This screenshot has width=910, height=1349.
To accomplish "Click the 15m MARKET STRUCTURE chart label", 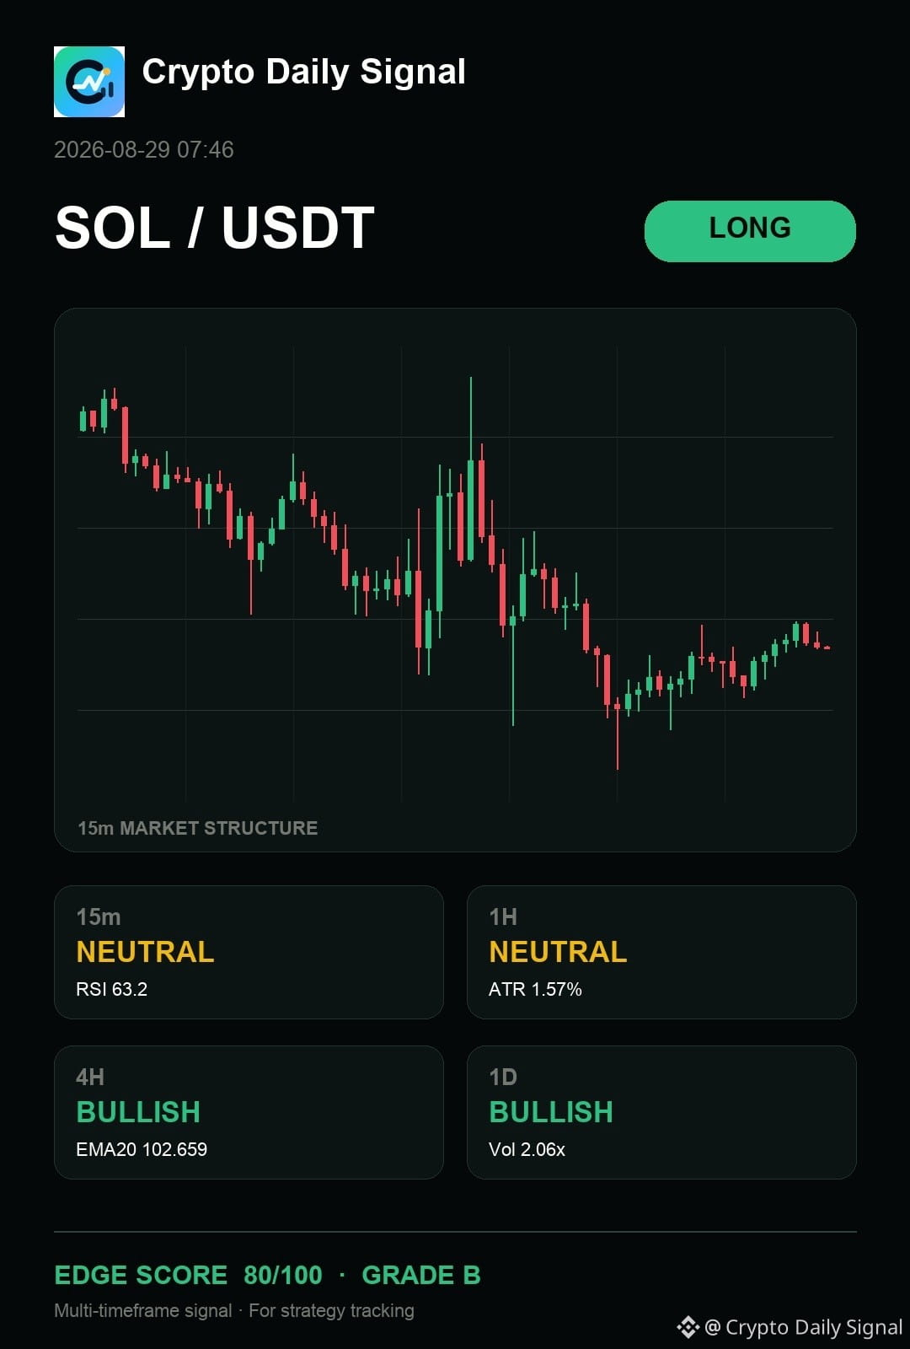I will [x=198, y=828].
